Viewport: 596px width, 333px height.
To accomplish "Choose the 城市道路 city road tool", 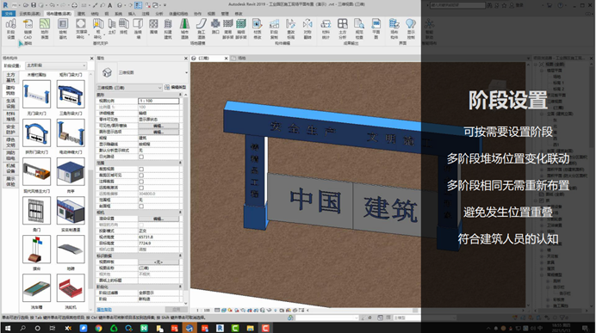I will pyautogui.click(x=184, y=29).
